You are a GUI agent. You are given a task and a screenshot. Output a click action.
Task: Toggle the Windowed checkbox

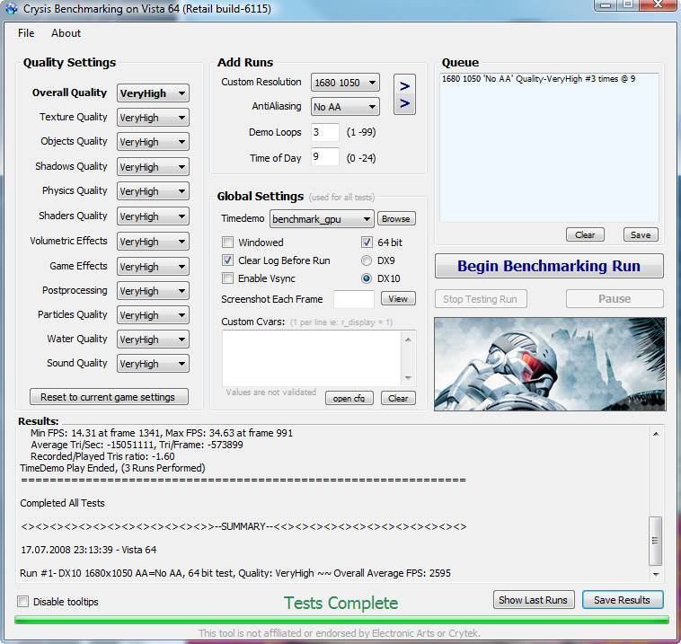(x=227, y=243)
